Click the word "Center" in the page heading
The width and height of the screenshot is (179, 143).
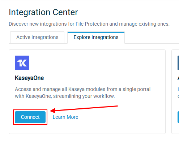(x=65, y=12)
